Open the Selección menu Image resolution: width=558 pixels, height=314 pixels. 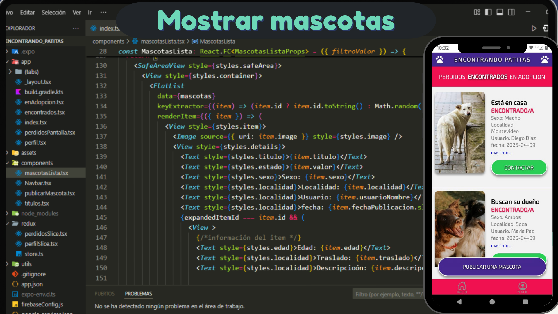[x=53, y=13]
